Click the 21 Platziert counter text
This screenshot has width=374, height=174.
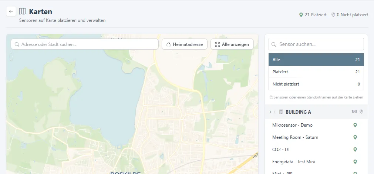coord(316,15)
